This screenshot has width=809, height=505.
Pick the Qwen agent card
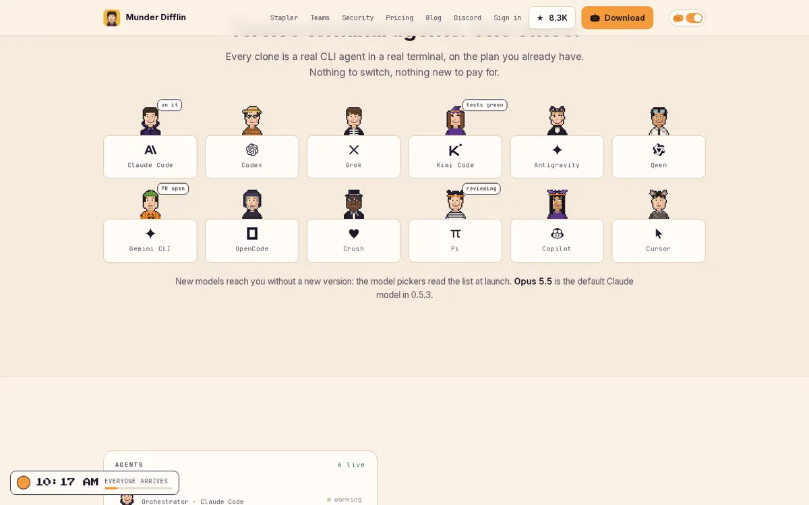click(x=659, y=157)
